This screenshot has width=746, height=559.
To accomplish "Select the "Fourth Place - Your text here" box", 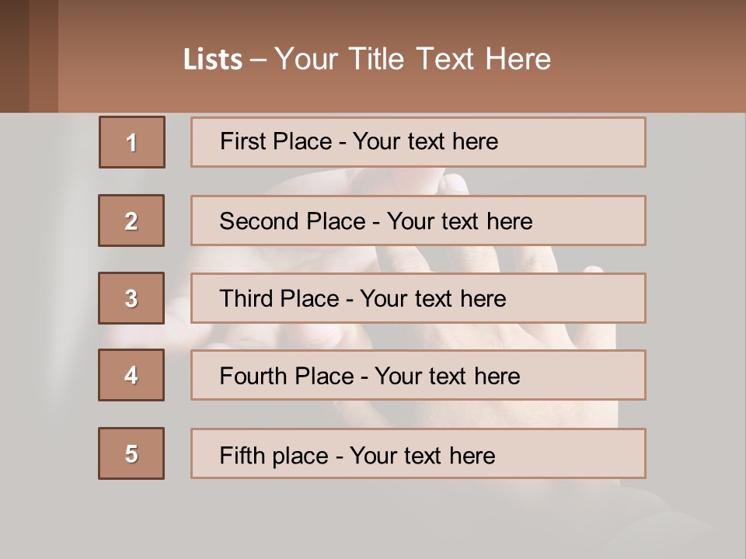I will click(x=418, y=375).
